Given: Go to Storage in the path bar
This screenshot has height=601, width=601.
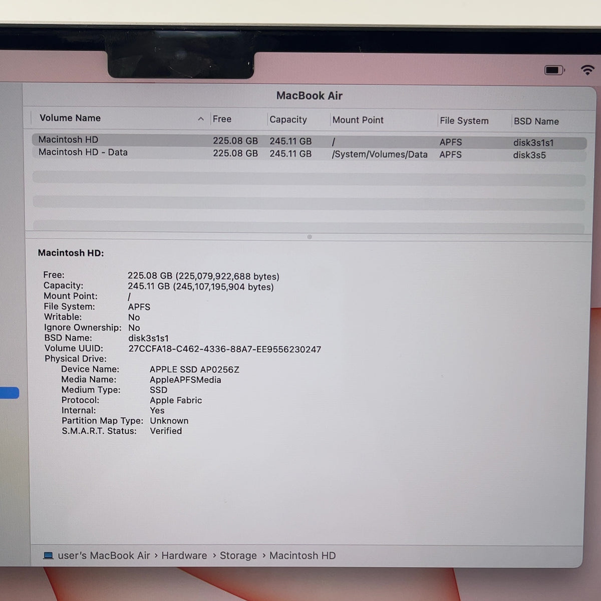Looking at the screenshot, I should [238, 555].
